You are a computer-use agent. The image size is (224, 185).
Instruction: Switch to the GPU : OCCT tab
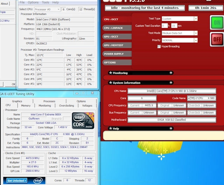117,36
